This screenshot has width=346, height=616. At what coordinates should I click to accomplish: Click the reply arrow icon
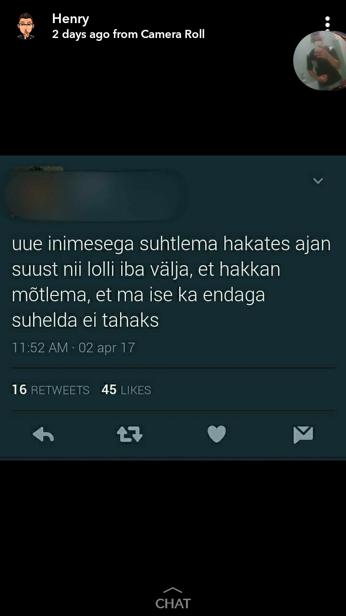[43, 435]
